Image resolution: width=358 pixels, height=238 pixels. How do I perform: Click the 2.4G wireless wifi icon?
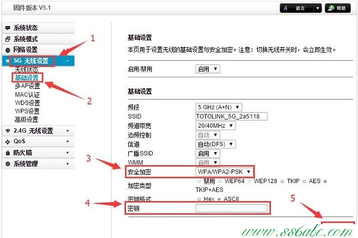click(x=8, y=131)
